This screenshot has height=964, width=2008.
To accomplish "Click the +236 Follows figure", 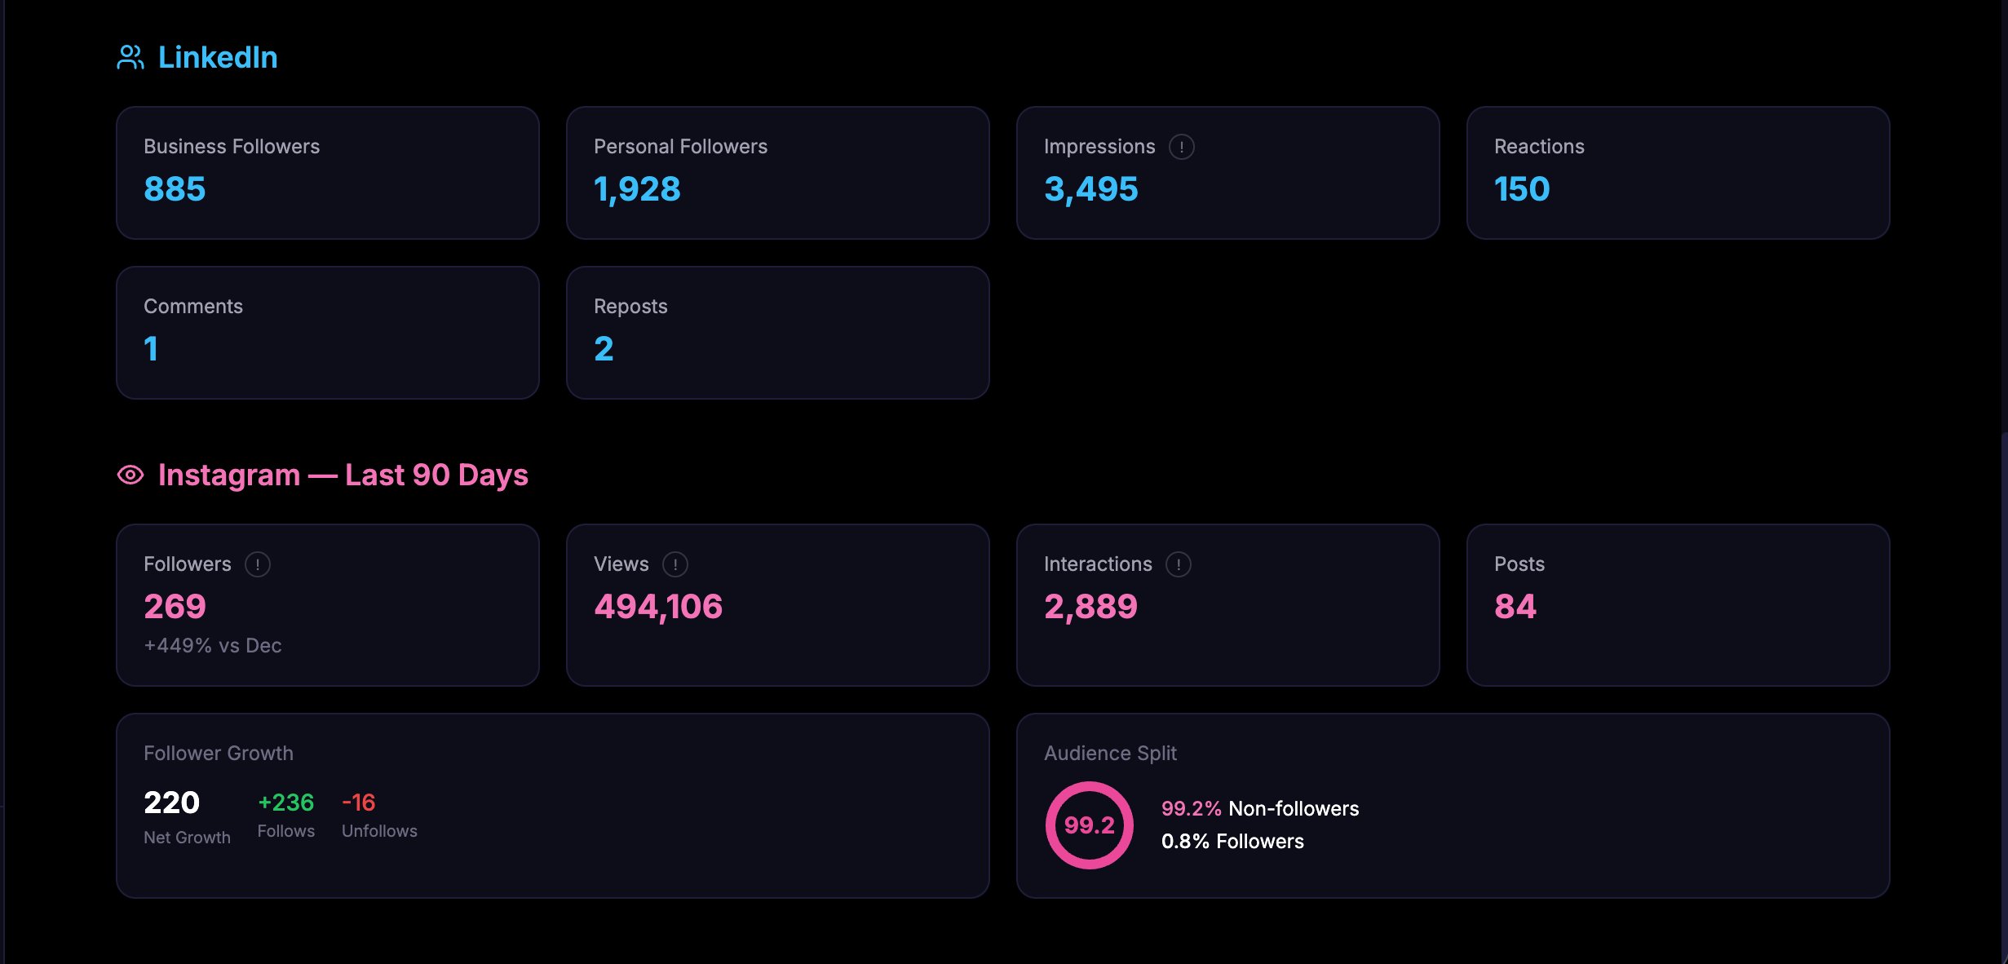I will tap(285, 803).
